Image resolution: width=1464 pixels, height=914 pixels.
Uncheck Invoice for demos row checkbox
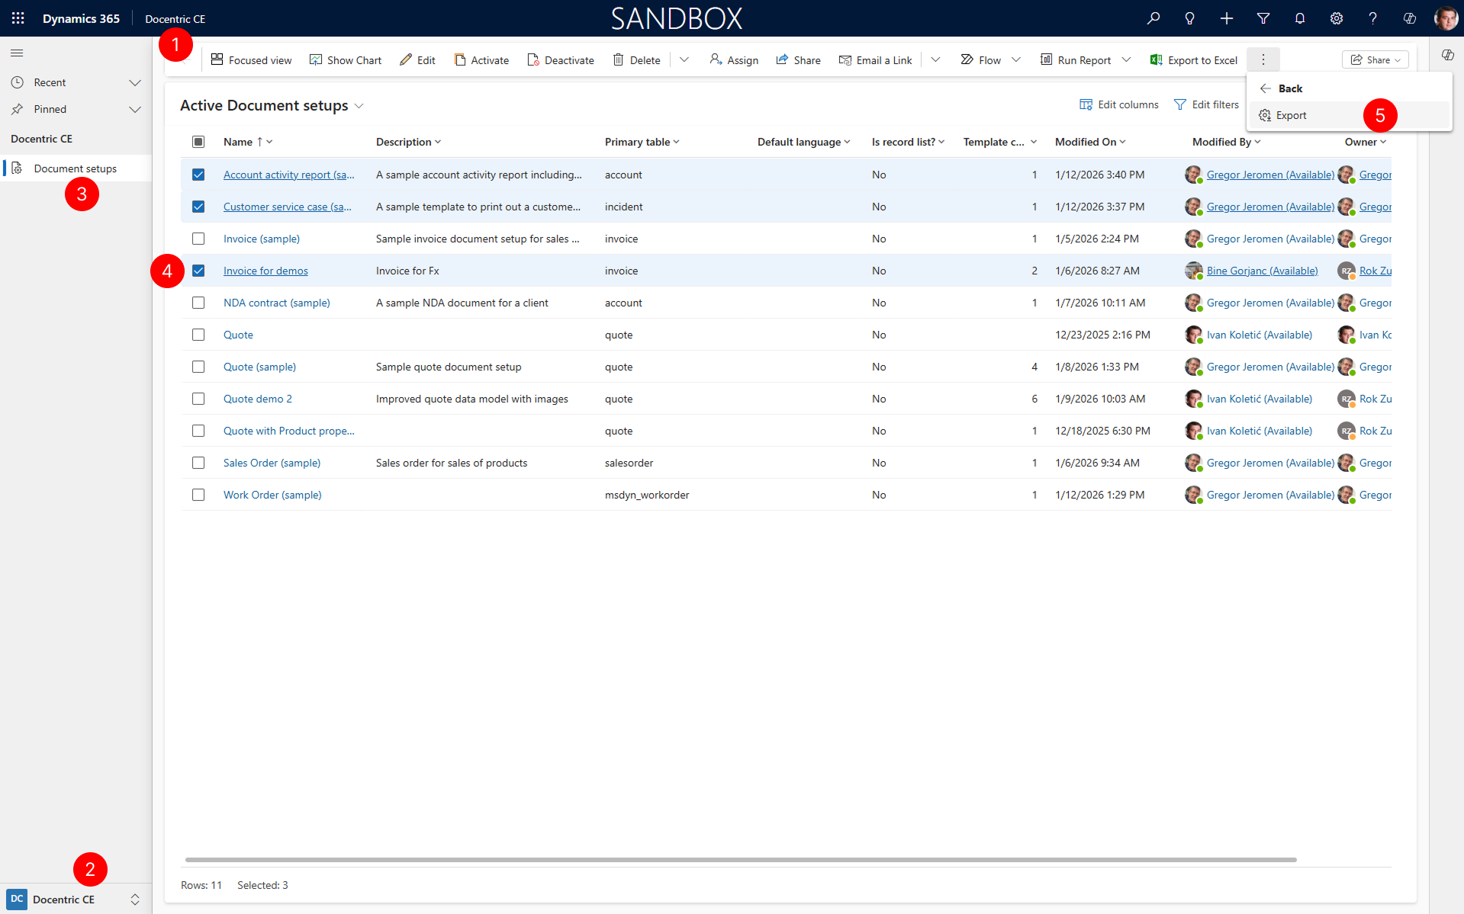(x=198, y=271)
